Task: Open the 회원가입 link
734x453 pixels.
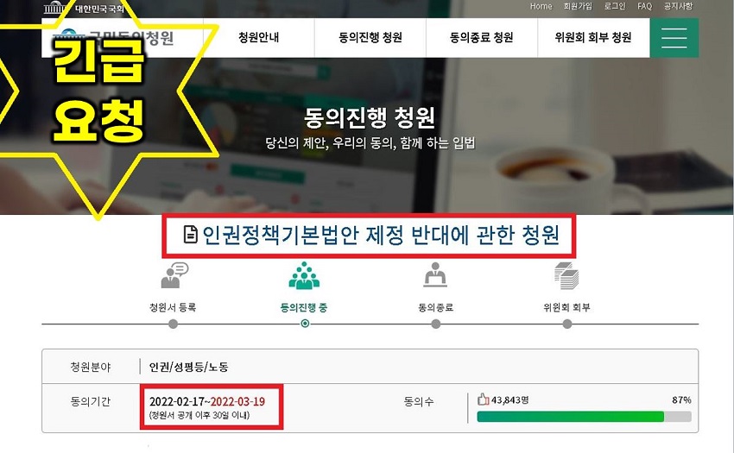Action: [578, 6]
